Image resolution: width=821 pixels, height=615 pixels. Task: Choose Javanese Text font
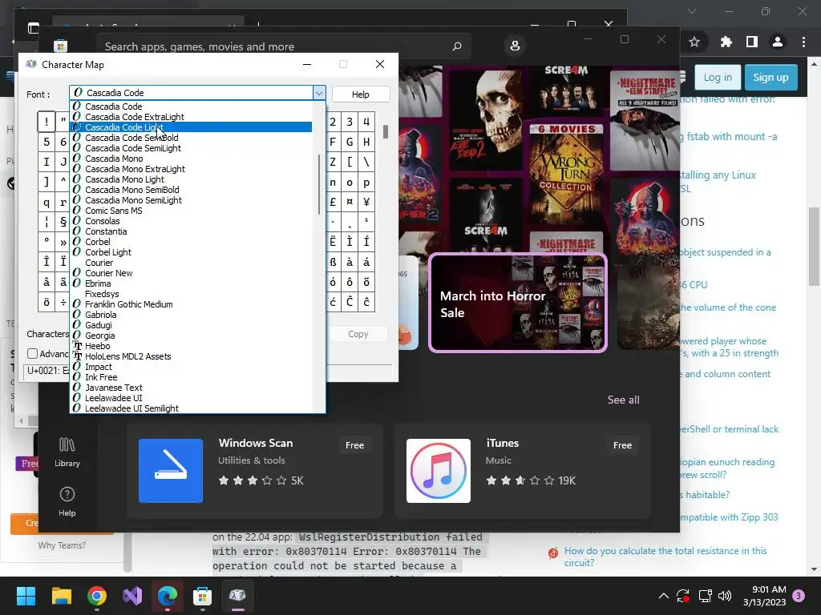[191, 388]
